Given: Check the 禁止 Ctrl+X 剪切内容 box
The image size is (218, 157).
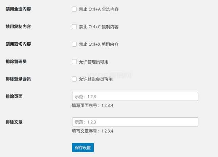Looking at the screenshot, I should pos(74,44).
